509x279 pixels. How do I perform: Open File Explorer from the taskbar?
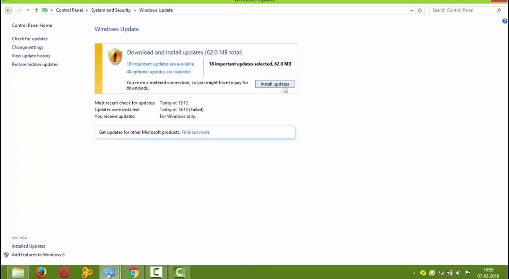click(x=18, y=272)
